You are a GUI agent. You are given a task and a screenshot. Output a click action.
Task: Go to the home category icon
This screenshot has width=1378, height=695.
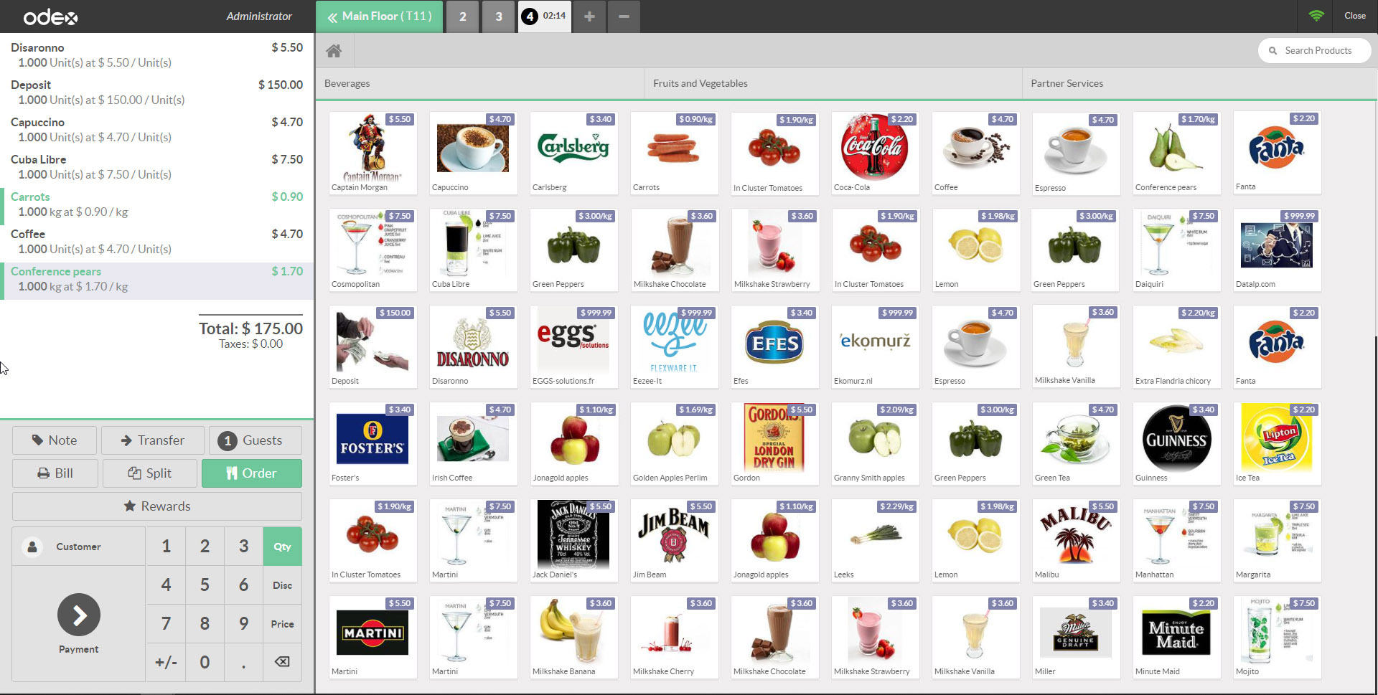pyautogui.click(x=334, y=51)
